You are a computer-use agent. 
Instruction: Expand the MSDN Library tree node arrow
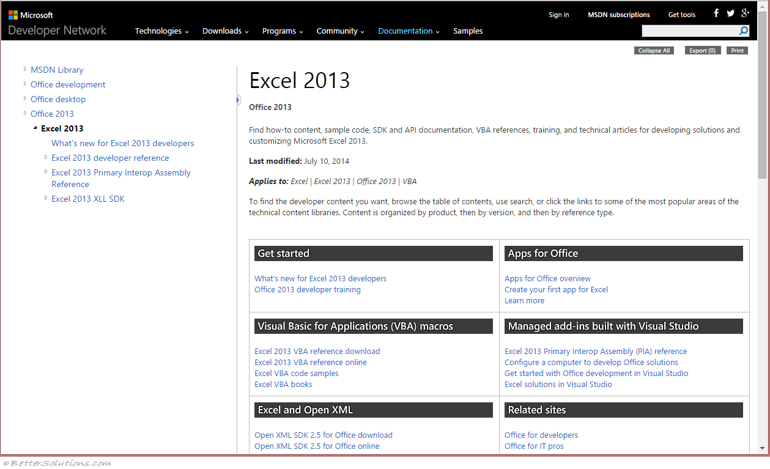click(25, 69)
